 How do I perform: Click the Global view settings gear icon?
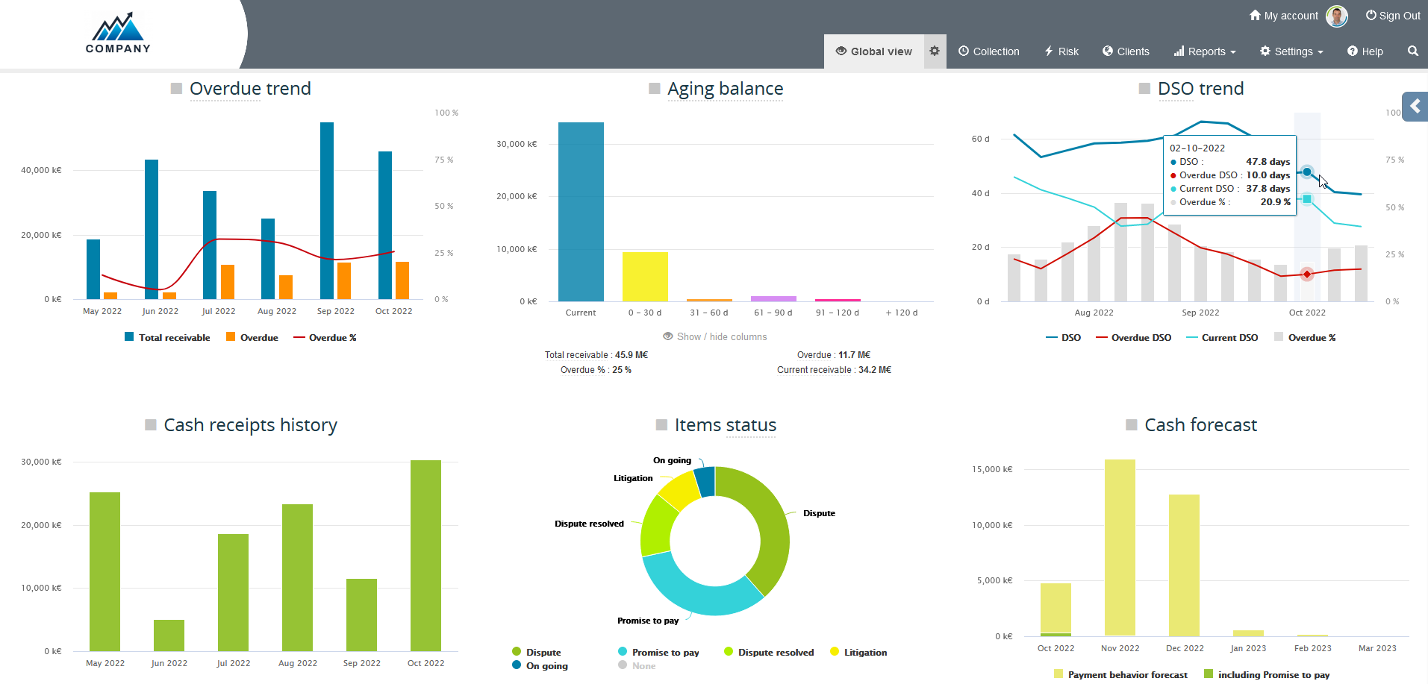(935, 51)
